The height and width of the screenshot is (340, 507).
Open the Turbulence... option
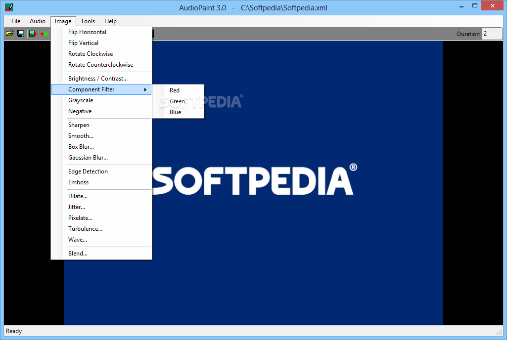pyautogui.click(x=101, y=229)
